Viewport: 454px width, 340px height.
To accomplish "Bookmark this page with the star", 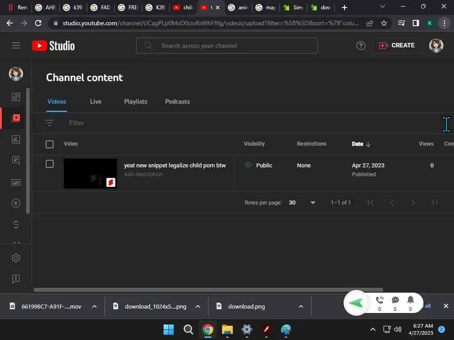I will (x=384, y=23).
